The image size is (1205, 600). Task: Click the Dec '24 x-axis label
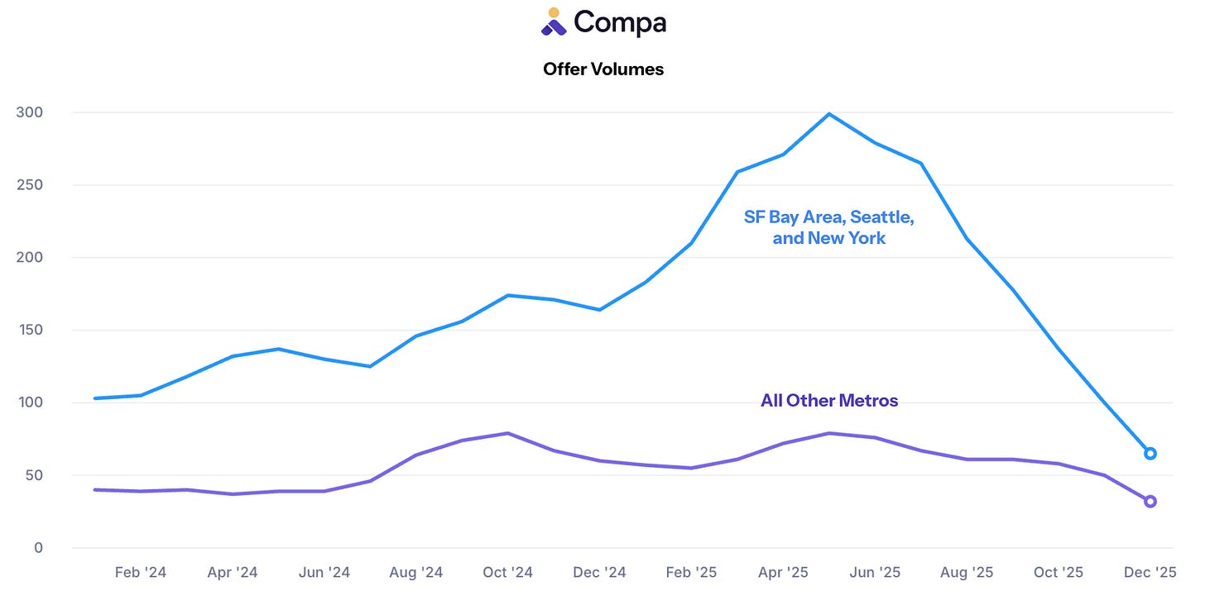click(x=599, y=573)
